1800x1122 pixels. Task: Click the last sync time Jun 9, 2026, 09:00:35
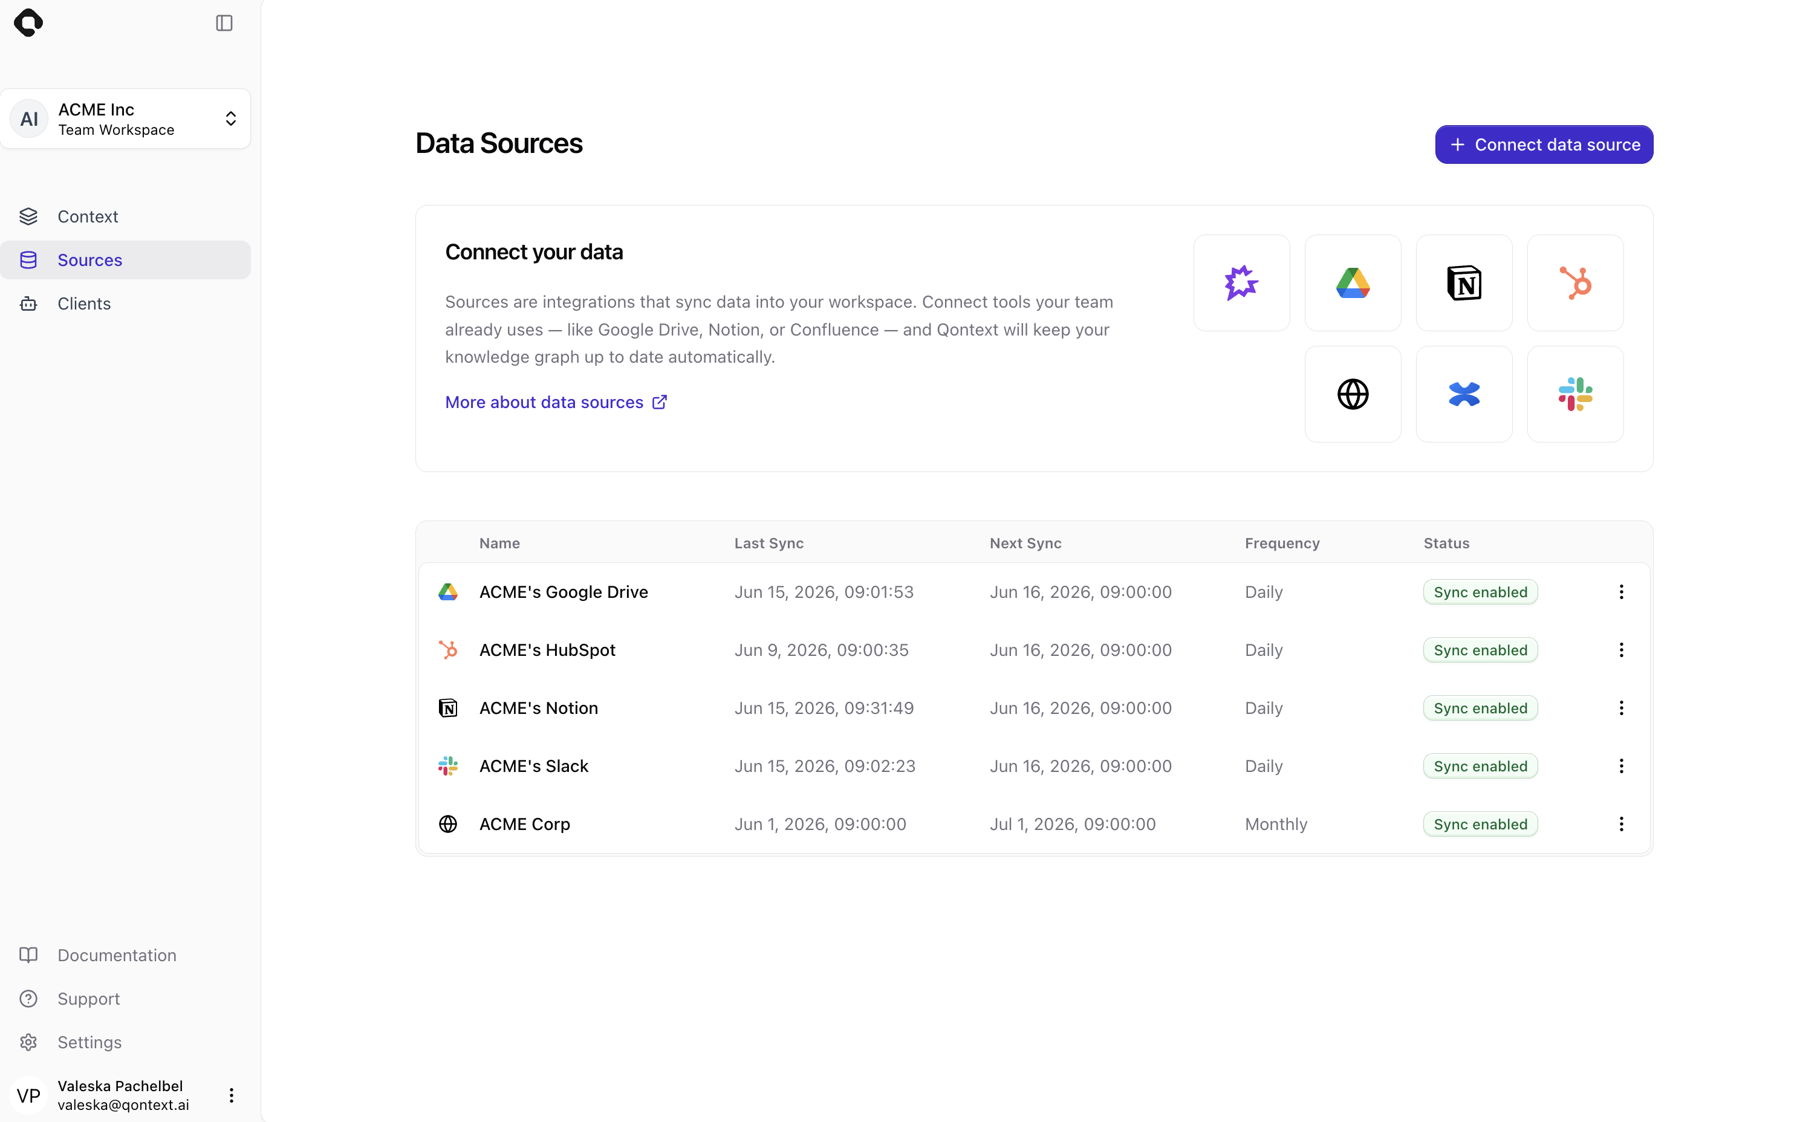coord(821,650)
